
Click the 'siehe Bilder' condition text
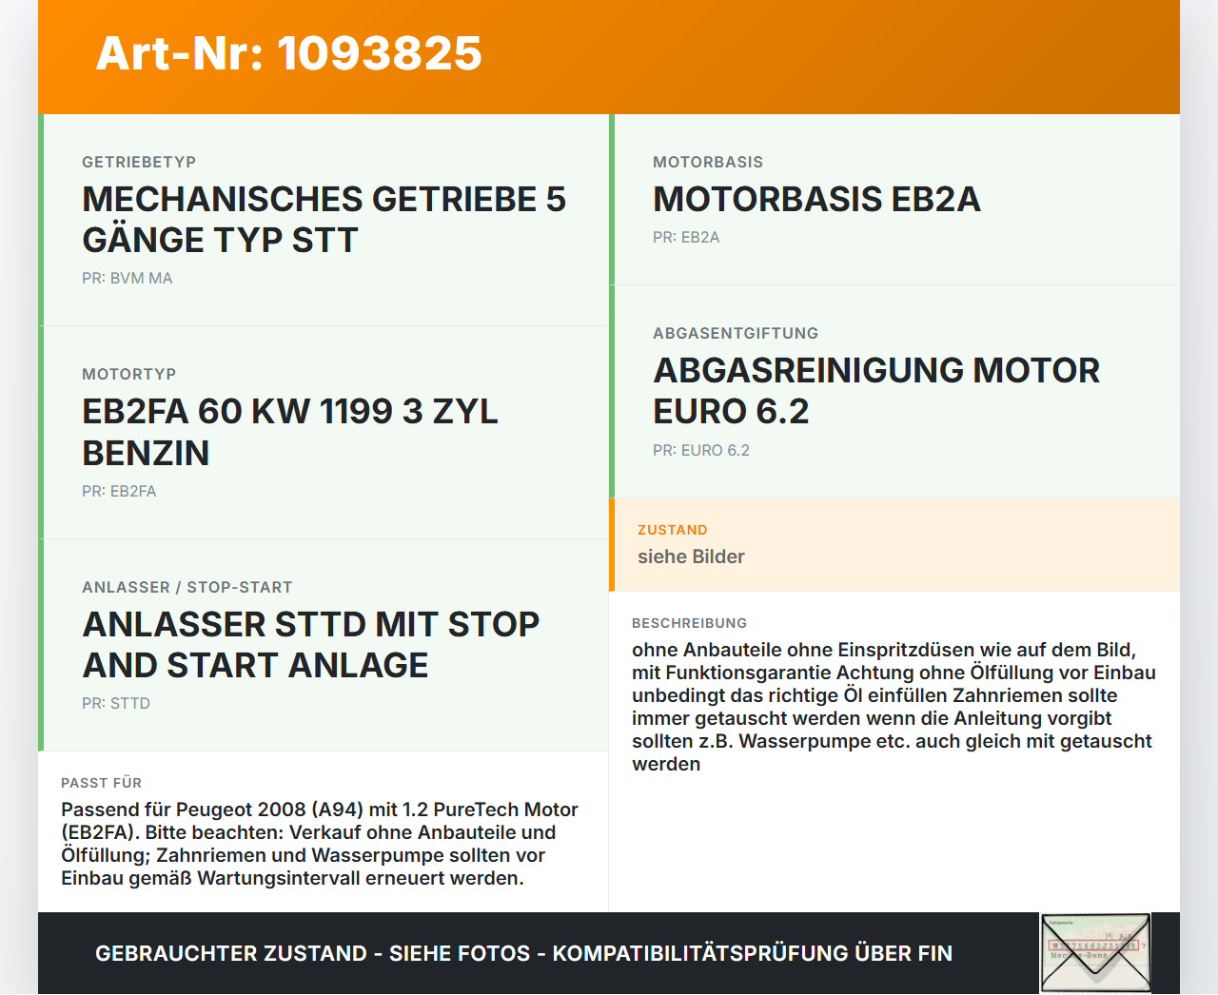(691, 556)
